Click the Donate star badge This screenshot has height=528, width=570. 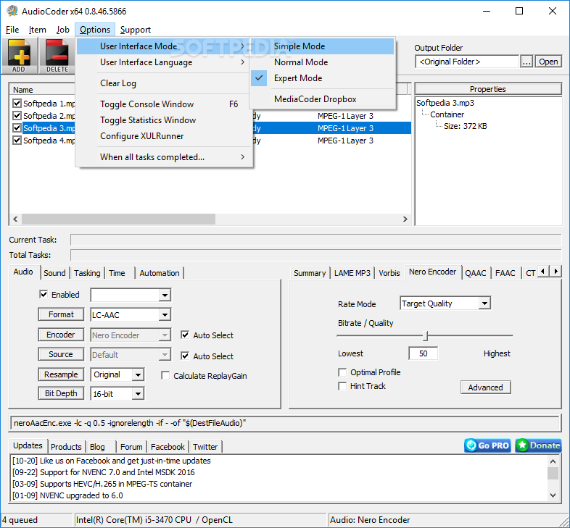[538, 445]
